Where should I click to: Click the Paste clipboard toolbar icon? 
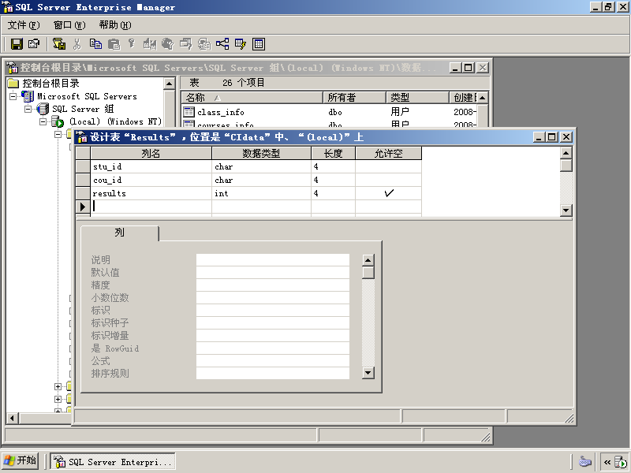tap(114, 44)
